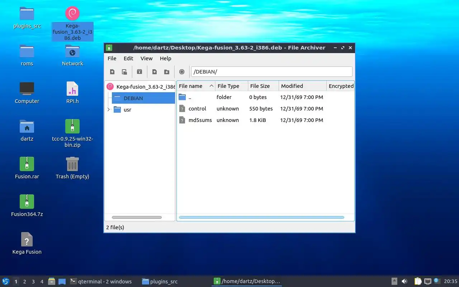Image resolution: width=459 pixels, height=287 pixels.
Task: Switch to workspace 3
Action: click(x=33, y=282)
